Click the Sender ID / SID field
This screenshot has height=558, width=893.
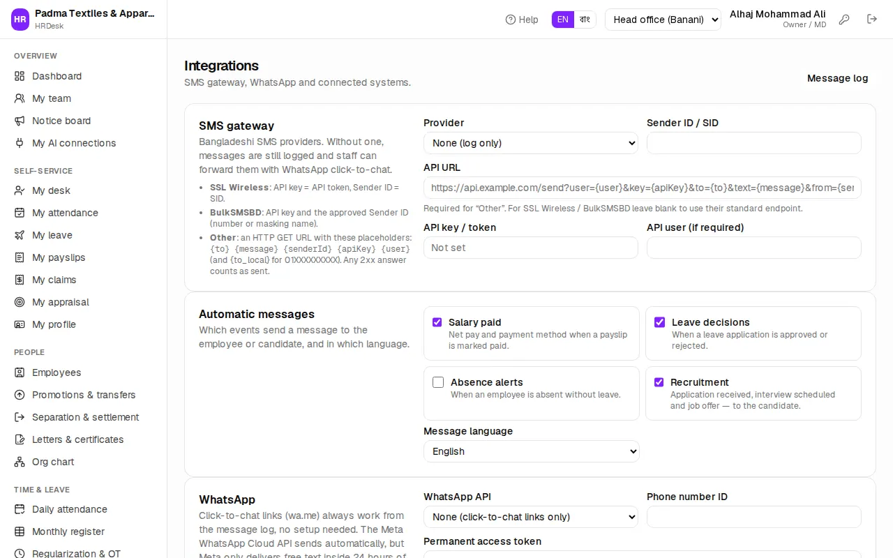(754, 143)
